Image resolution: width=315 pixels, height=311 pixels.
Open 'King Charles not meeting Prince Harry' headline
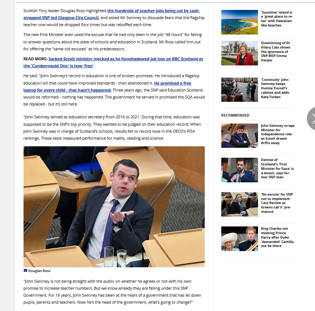[277, 237]
